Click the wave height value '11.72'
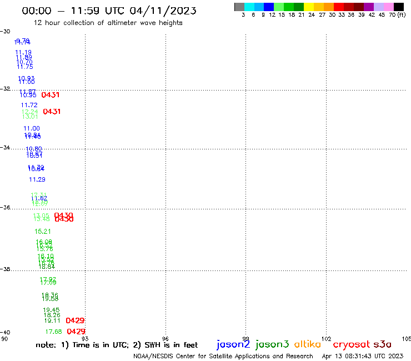The image size is (411, 361). [x=29, y=105]
